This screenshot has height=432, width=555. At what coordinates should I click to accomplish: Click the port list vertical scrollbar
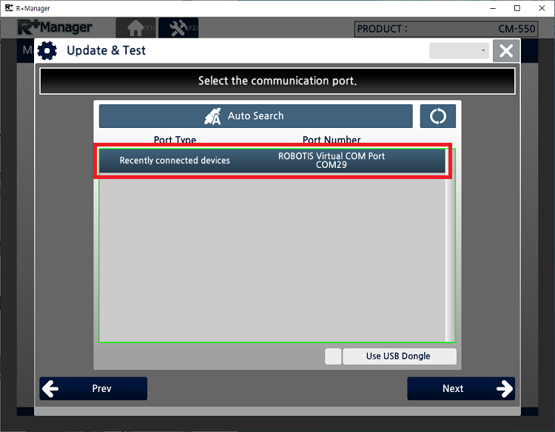coord(450,252)
